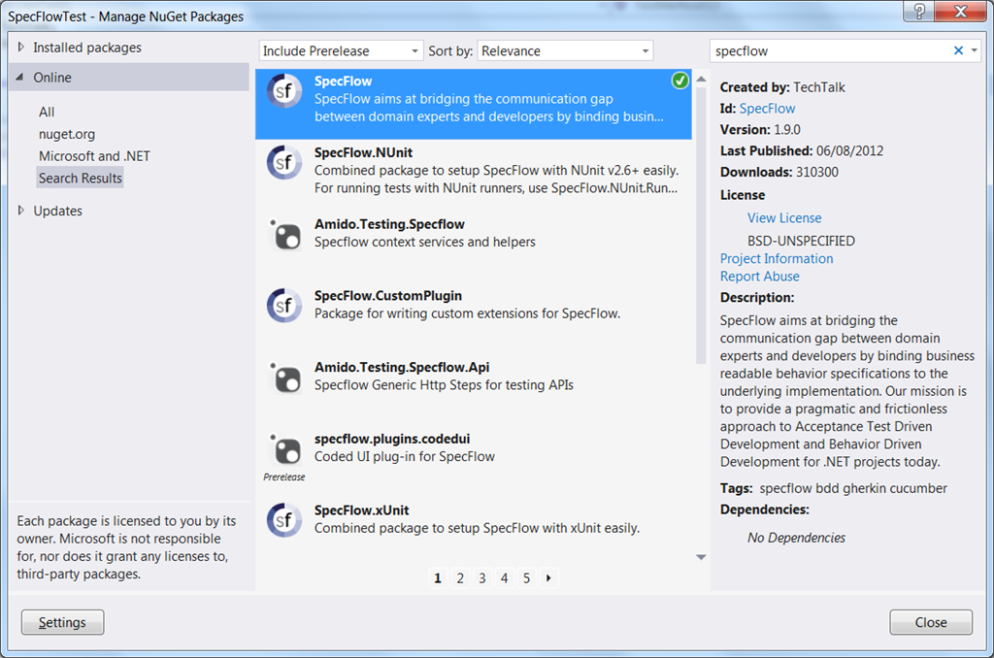The width and height of the screenshot is (994, 658).
Task: Select the specflow.plugins.codedui package title
Action: [392, 439]
